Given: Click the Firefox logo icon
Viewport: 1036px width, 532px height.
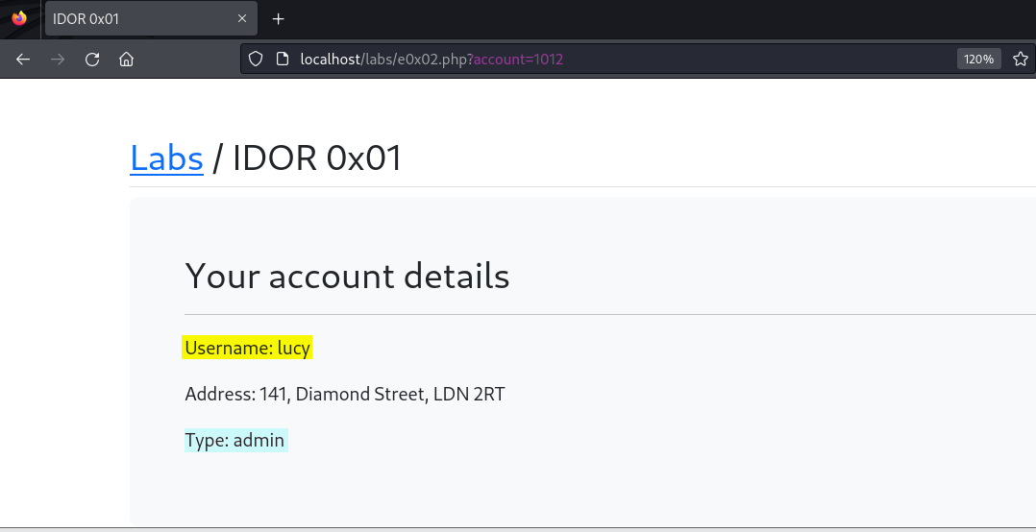Looking at the screenshot, I should [20, 18].
